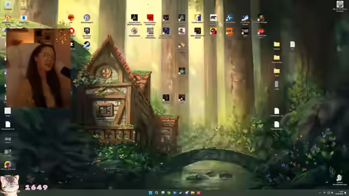Click the webcam overlay thumbnail

coord(38,68)
